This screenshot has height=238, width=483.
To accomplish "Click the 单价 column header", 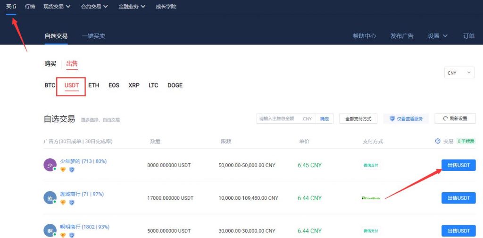I will tap(304, 142).
